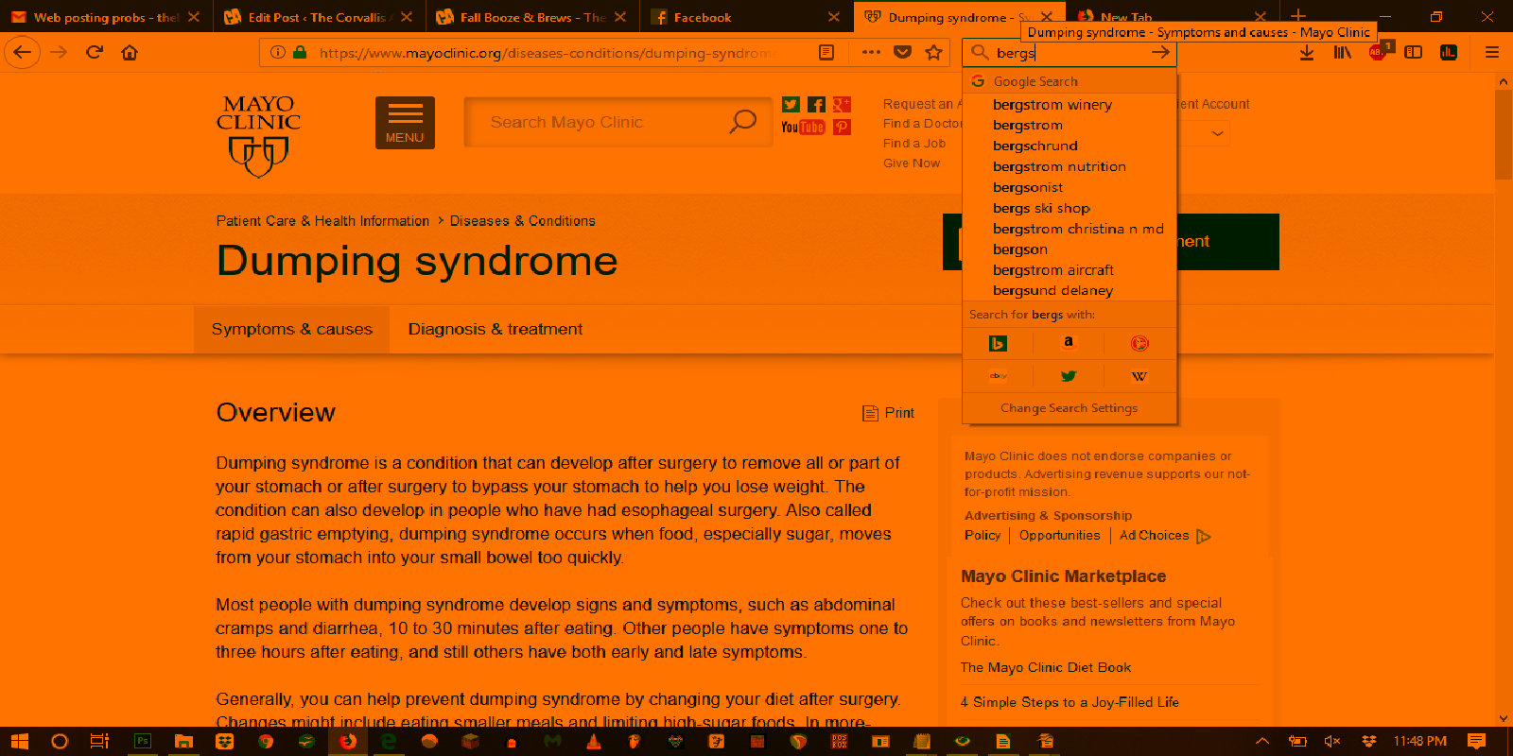Viewport: 1513px width, 756px height.
Task: Open the Mayo Clinic MENU button
Action: coord(405,123)
